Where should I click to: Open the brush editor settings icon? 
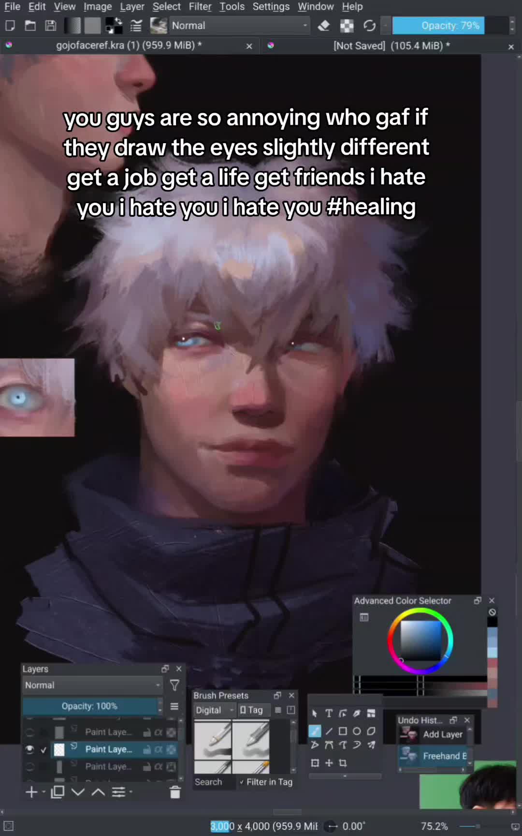pos(136,26)
